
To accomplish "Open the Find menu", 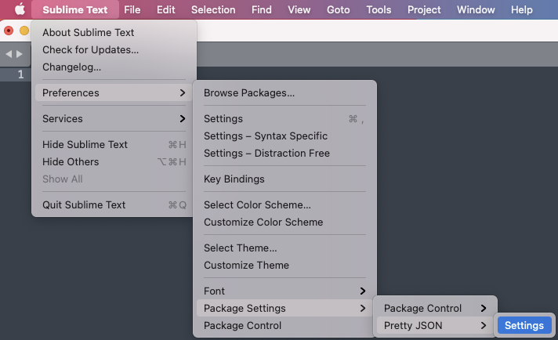I will [x=262, y=9].
